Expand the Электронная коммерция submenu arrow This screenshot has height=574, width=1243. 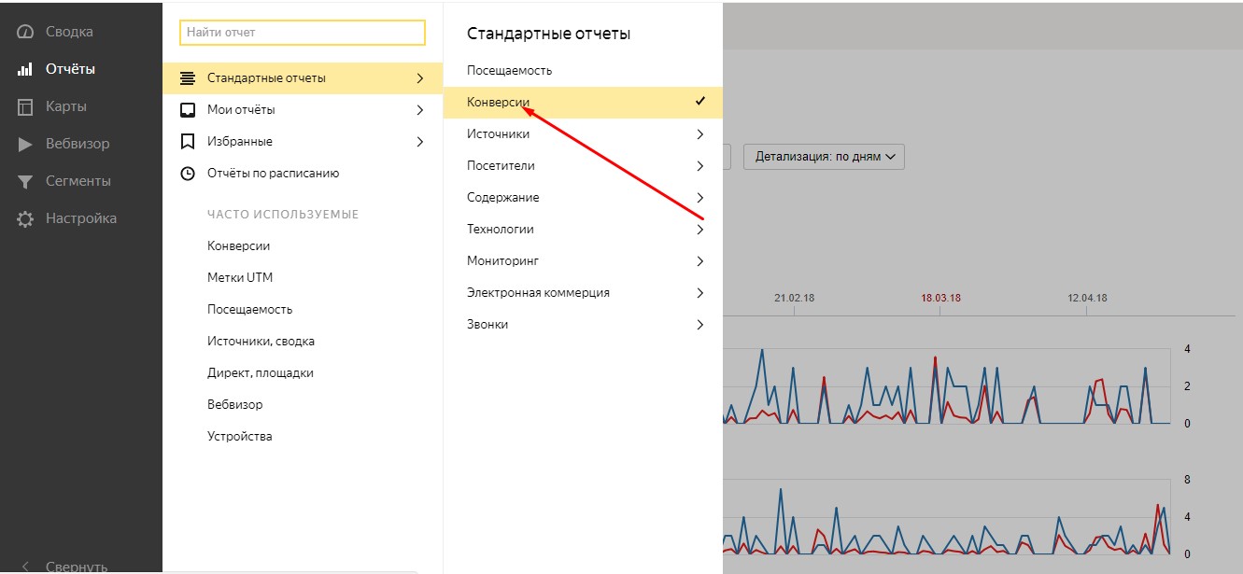700,293
